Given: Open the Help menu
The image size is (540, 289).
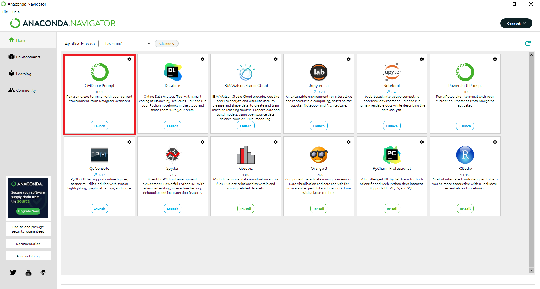Looking at the screenshot, I should point(16,12).
